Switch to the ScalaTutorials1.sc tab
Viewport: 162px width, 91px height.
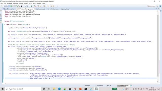[9, 9]
